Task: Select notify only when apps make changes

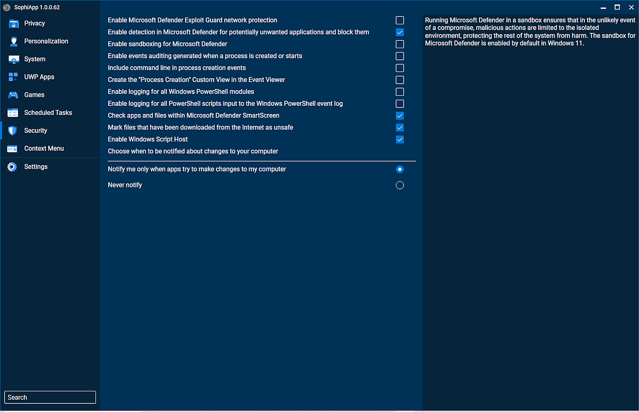Action: pyautogui.click(x=400, y=169)
